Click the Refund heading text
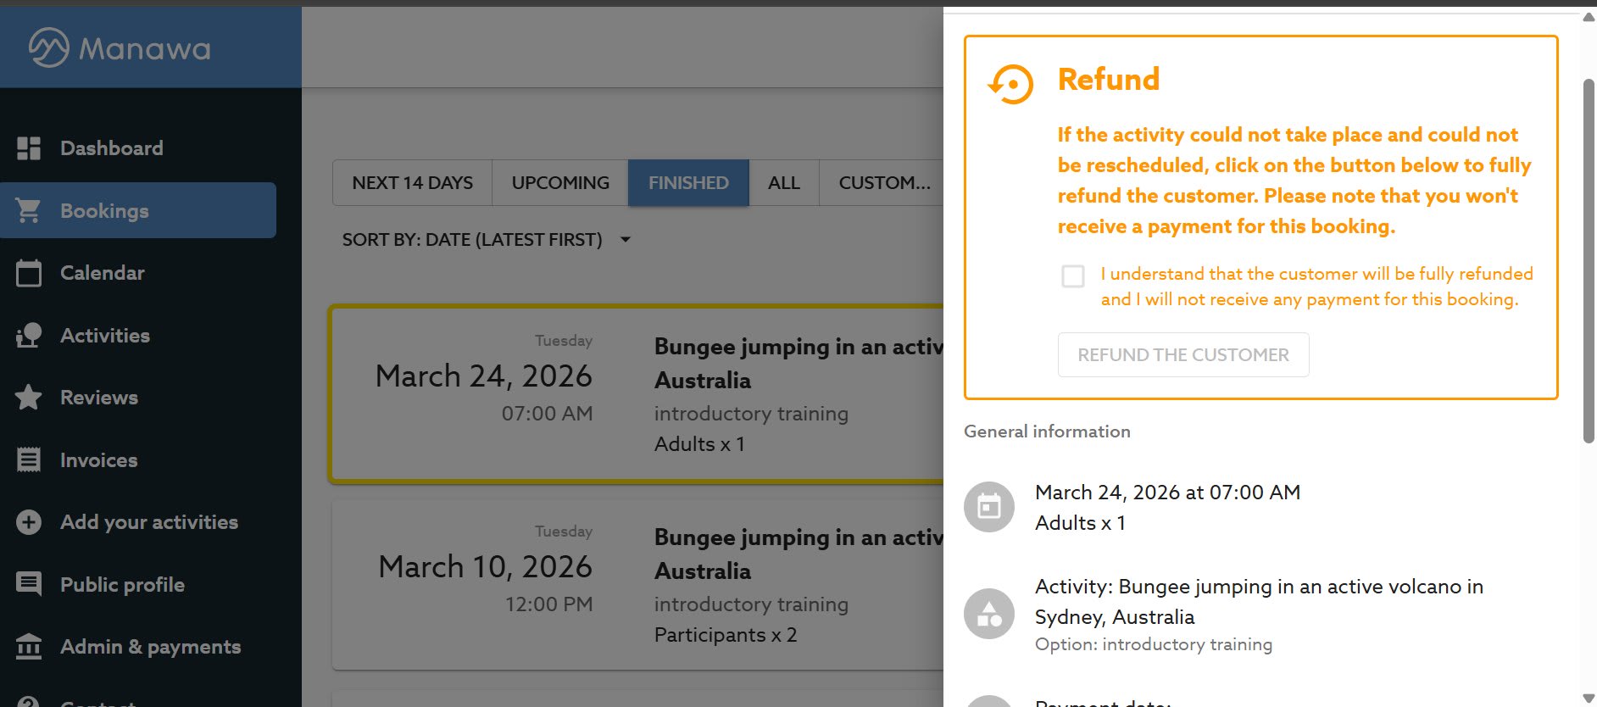 [1109, 80]
